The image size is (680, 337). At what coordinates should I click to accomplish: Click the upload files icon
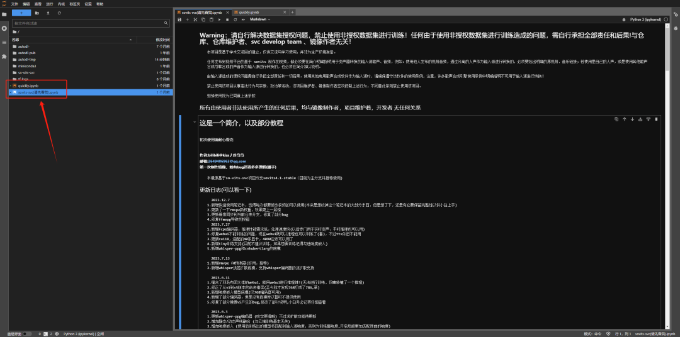coord(48,13)
